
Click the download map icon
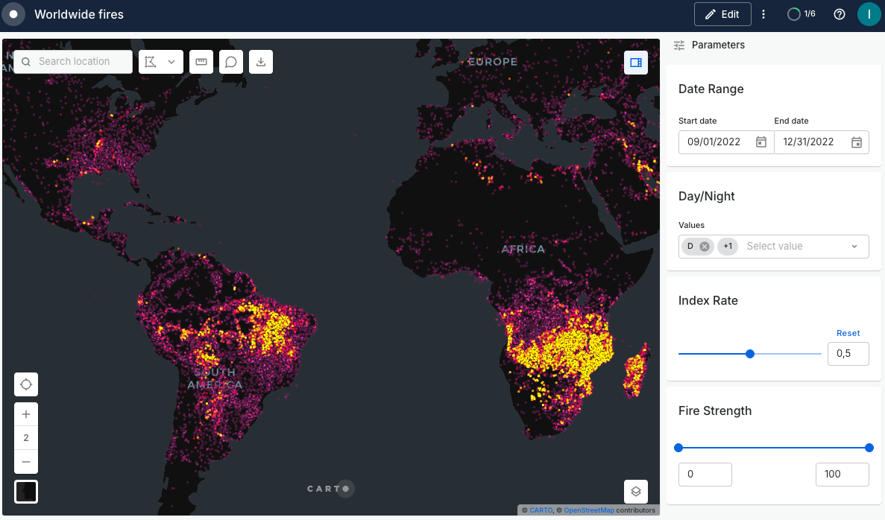click(261, 62)
